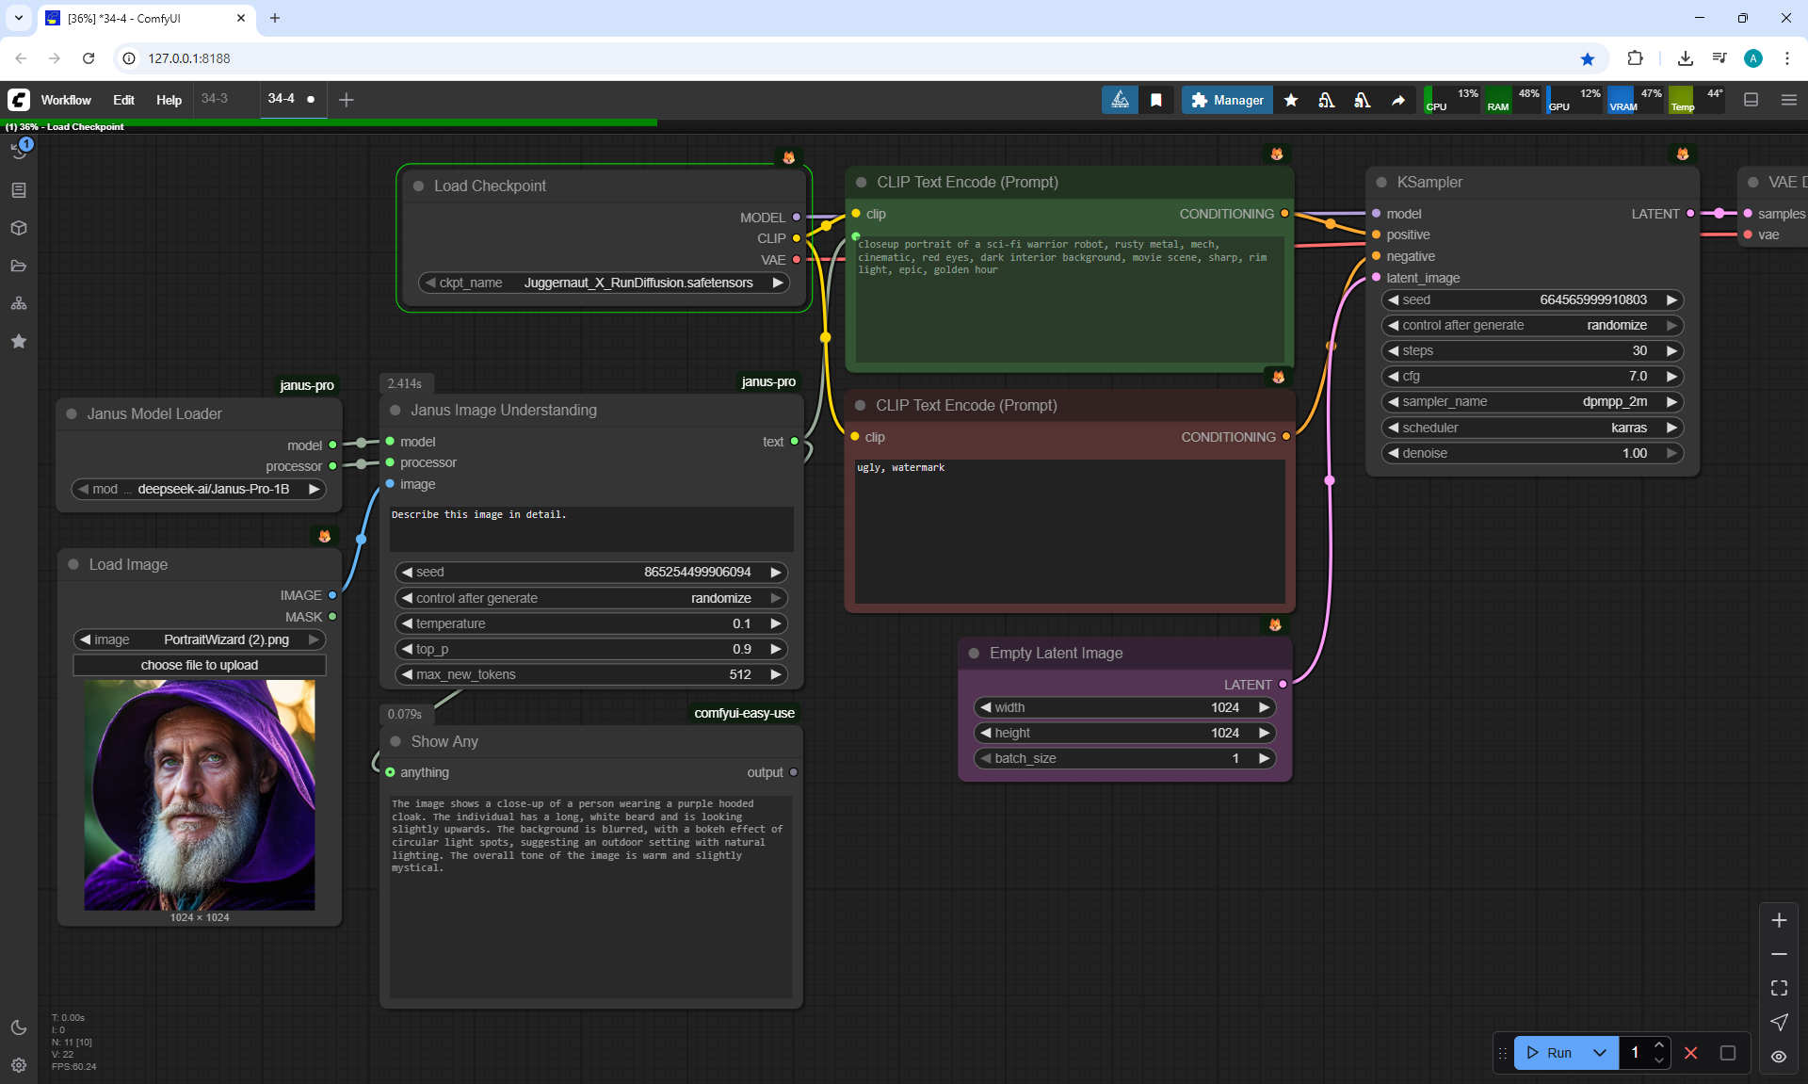Click the Manager puzzle-piece button
1808x1084 pixels.
pyautogui.click(x=1227, y=100)
